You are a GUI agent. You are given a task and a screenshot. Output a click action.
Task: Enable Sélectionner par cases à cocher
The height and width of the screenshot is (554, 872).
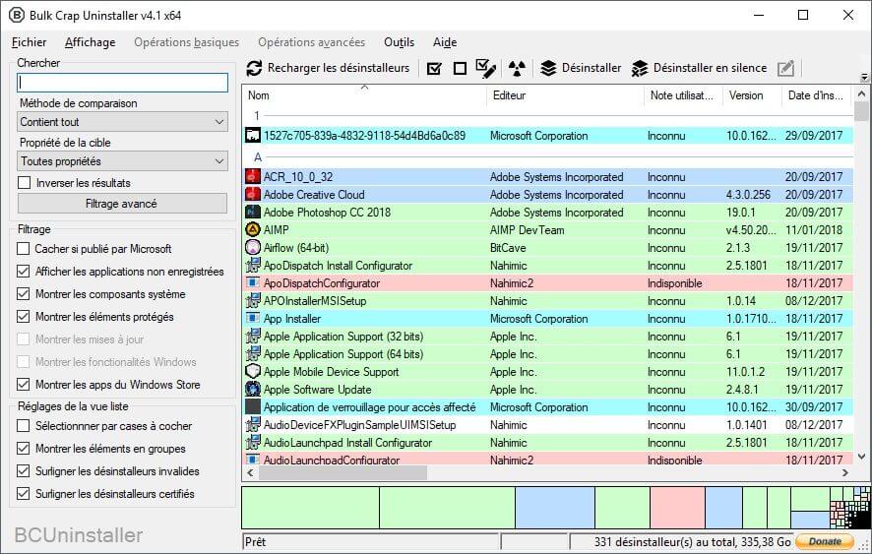coord(23,426)
